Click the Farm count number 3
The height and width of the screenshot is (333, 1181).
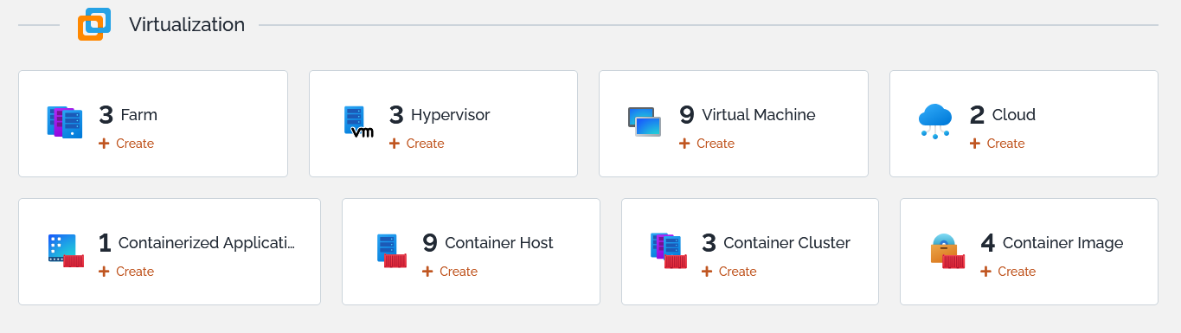click(106, 115)
